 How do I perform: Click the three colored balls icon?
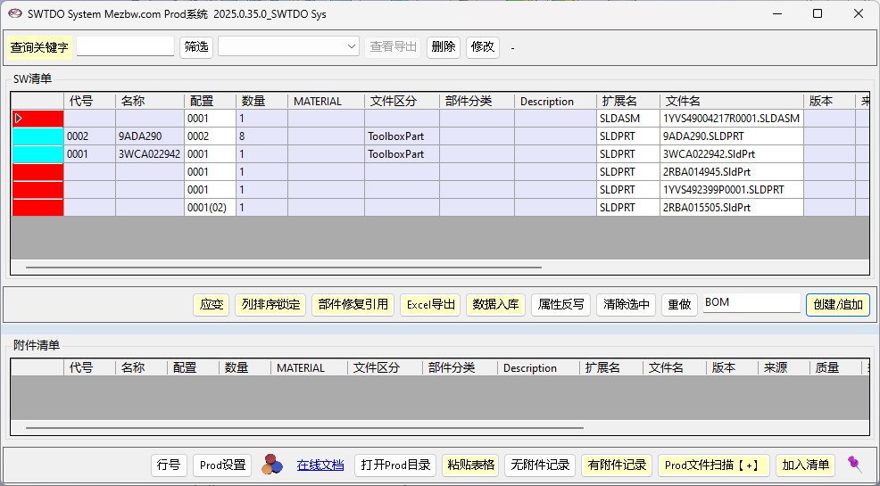point(272,465)
